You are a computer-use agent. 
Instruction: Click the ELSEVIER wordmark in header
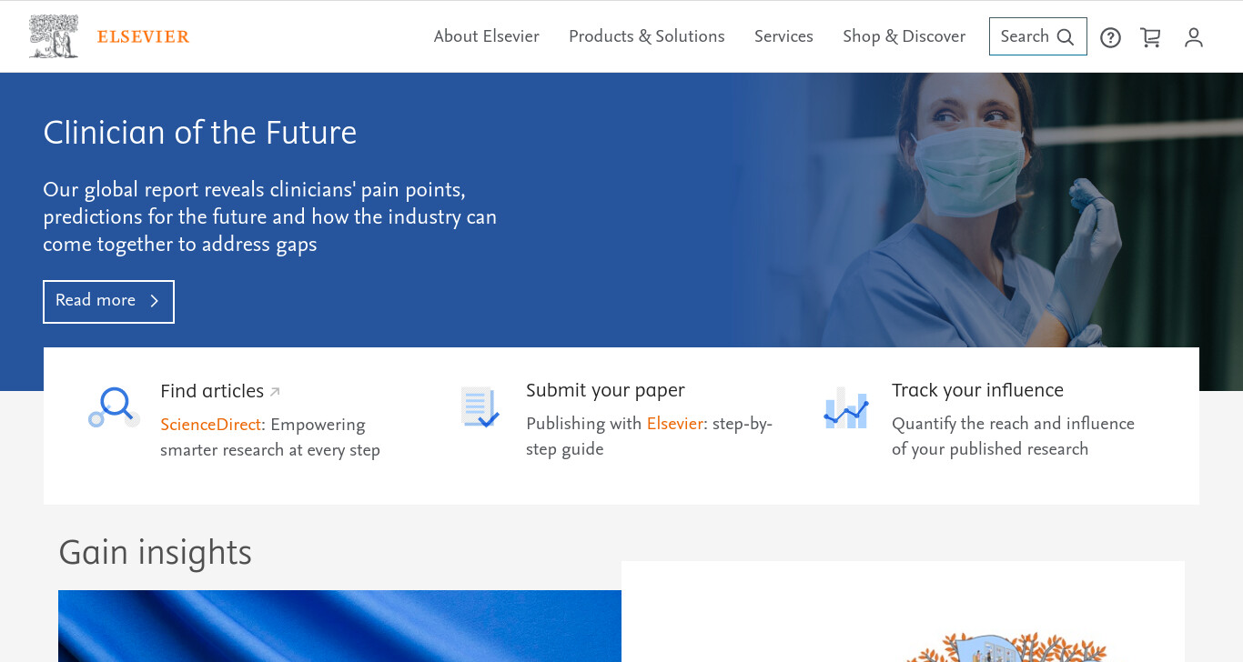143,37
